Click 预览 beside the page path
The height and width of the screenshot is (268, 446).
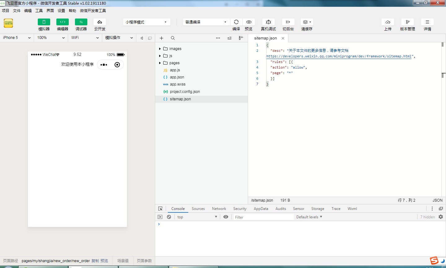point(104,261)
